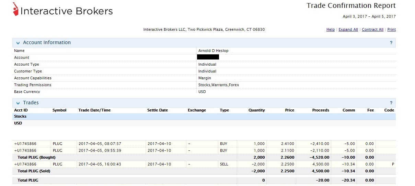Expand the 08:07:37 PLUG buy trade
The image size is (415, 186).
tap(15, 144)
